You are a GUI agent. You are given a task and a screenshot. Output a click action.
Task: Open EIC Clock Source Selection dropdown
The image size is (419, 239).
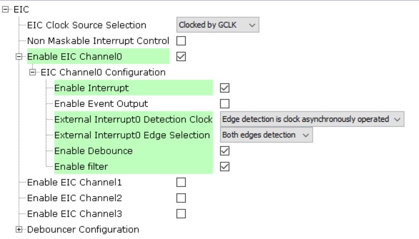pyautogui.click(x=217, y=25)
